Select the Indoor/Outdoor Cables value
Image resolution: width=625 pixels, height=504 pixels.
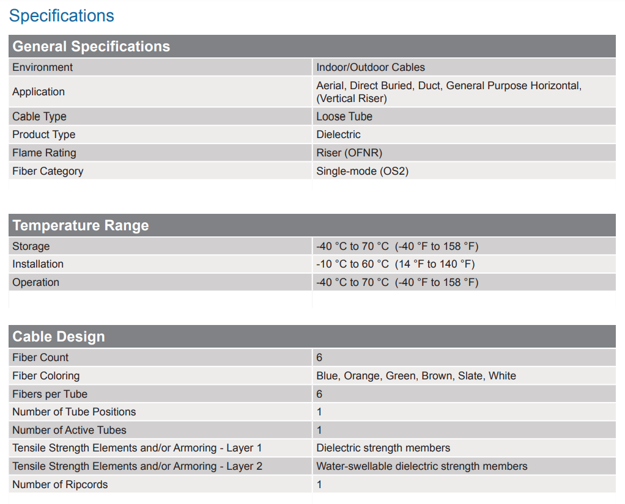point(371,67)
